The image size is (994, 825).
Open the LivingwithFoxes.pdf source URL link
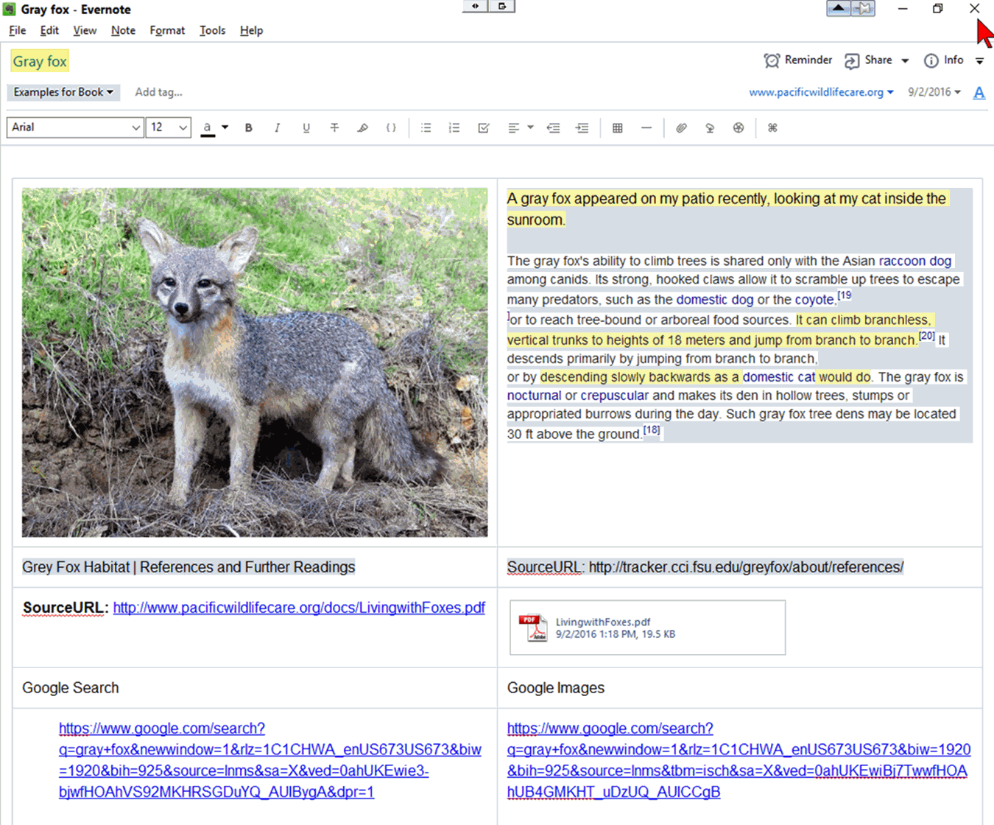(298, 608)
